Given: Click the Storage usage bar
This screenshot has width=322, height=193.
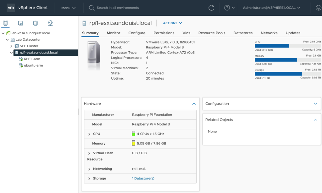Looking at the screenshot, I should click(x=288, y=74).
